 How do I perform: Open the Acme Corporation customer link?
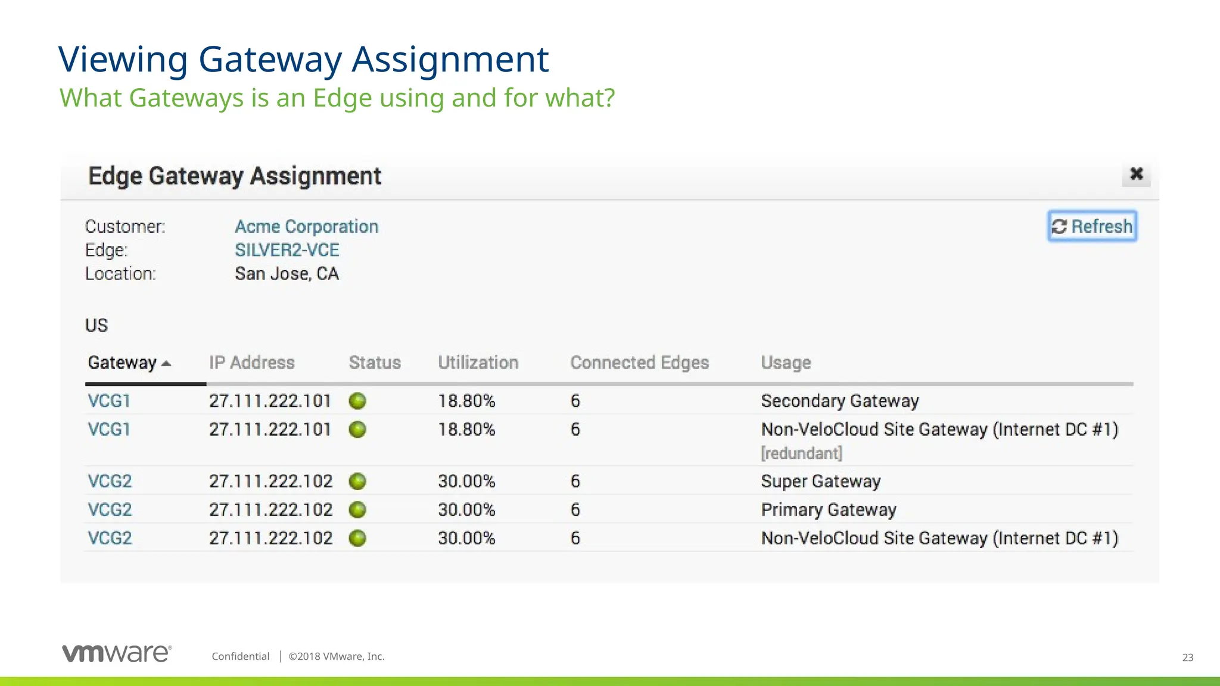pos(306,226)
